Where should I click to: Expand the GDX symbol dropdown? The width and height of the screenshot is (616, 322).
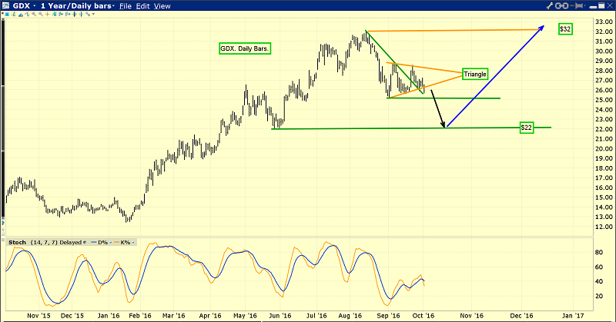click(35, 6)
